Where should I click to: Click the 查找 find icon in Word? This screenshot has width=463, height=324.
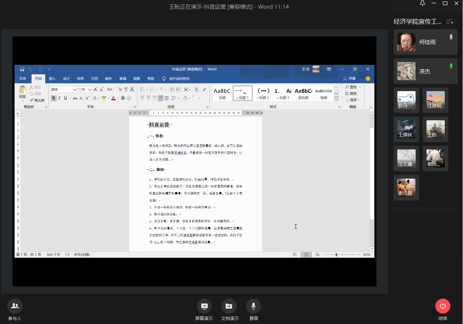click(347, 87)
